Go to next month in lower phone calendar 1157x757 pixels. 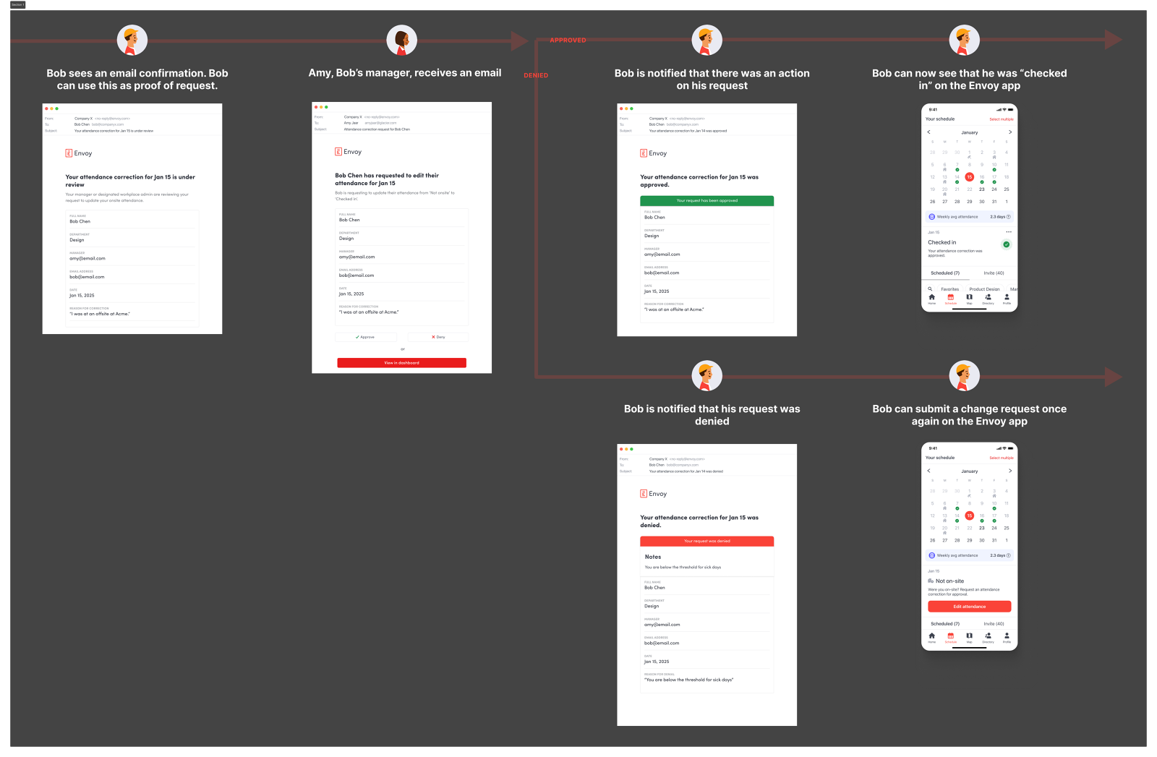pos(1010,471)
